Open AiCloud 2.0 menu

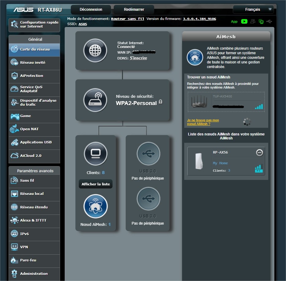coord(34,156)
